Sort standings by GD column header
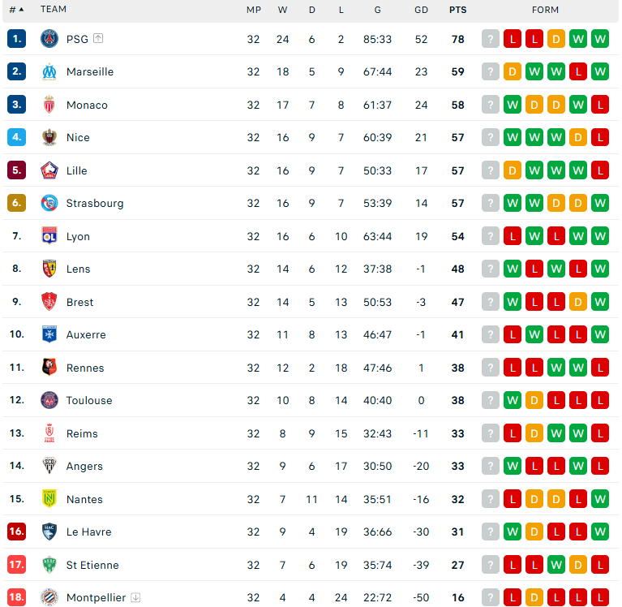 click(x=421, y=10)
